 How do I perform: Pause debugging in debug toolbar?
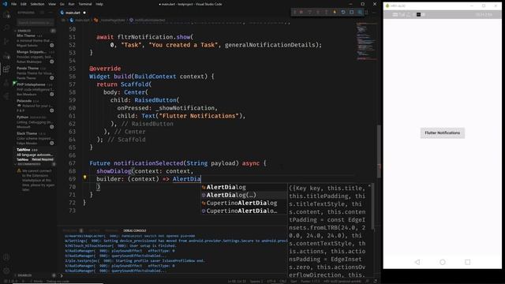(x=301, y=13)
